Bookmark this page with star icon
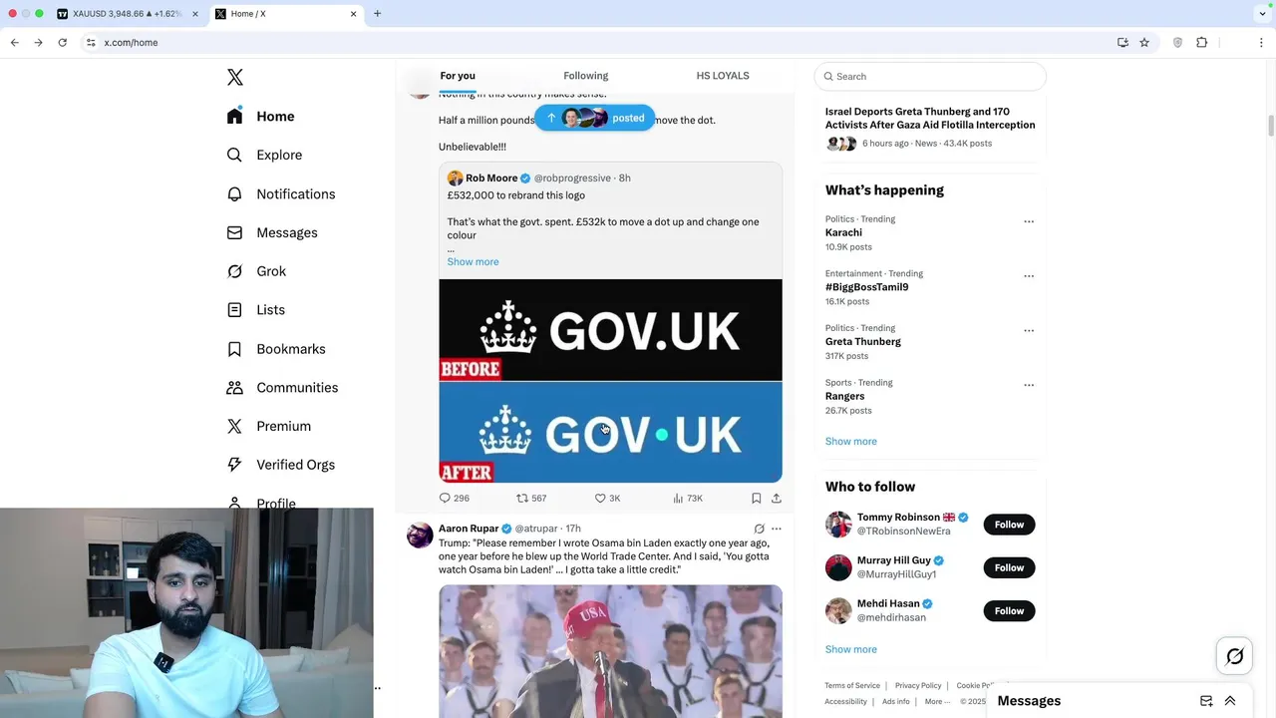The height and width of the screenshot is (718, 1276). point(1144,43)
